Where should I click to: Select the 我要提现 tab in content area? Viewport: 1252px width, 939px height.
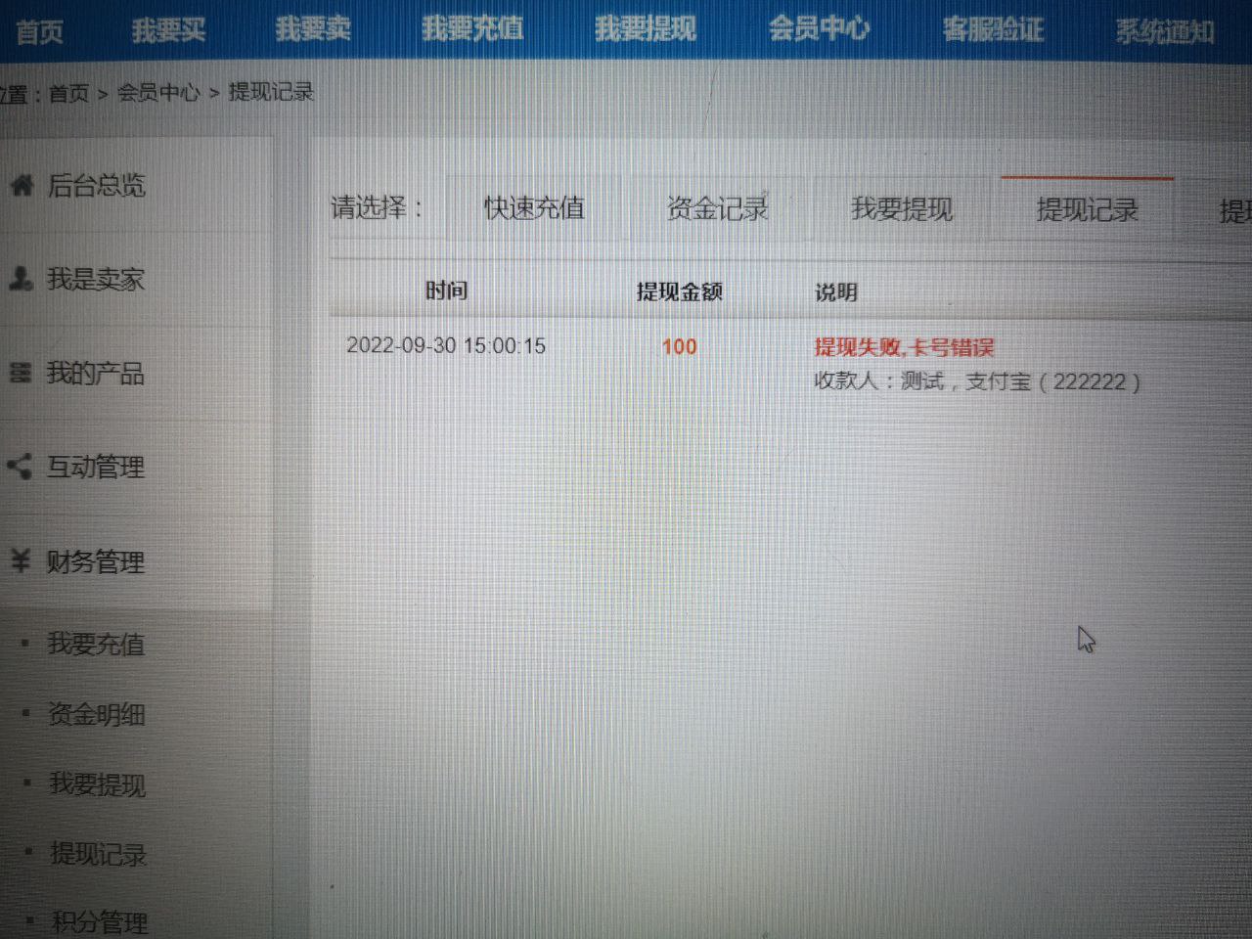901,209
